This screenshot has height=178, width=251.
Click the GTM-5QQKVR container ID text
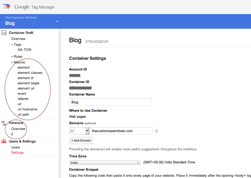pyautogui.click(x=96, y=41)
